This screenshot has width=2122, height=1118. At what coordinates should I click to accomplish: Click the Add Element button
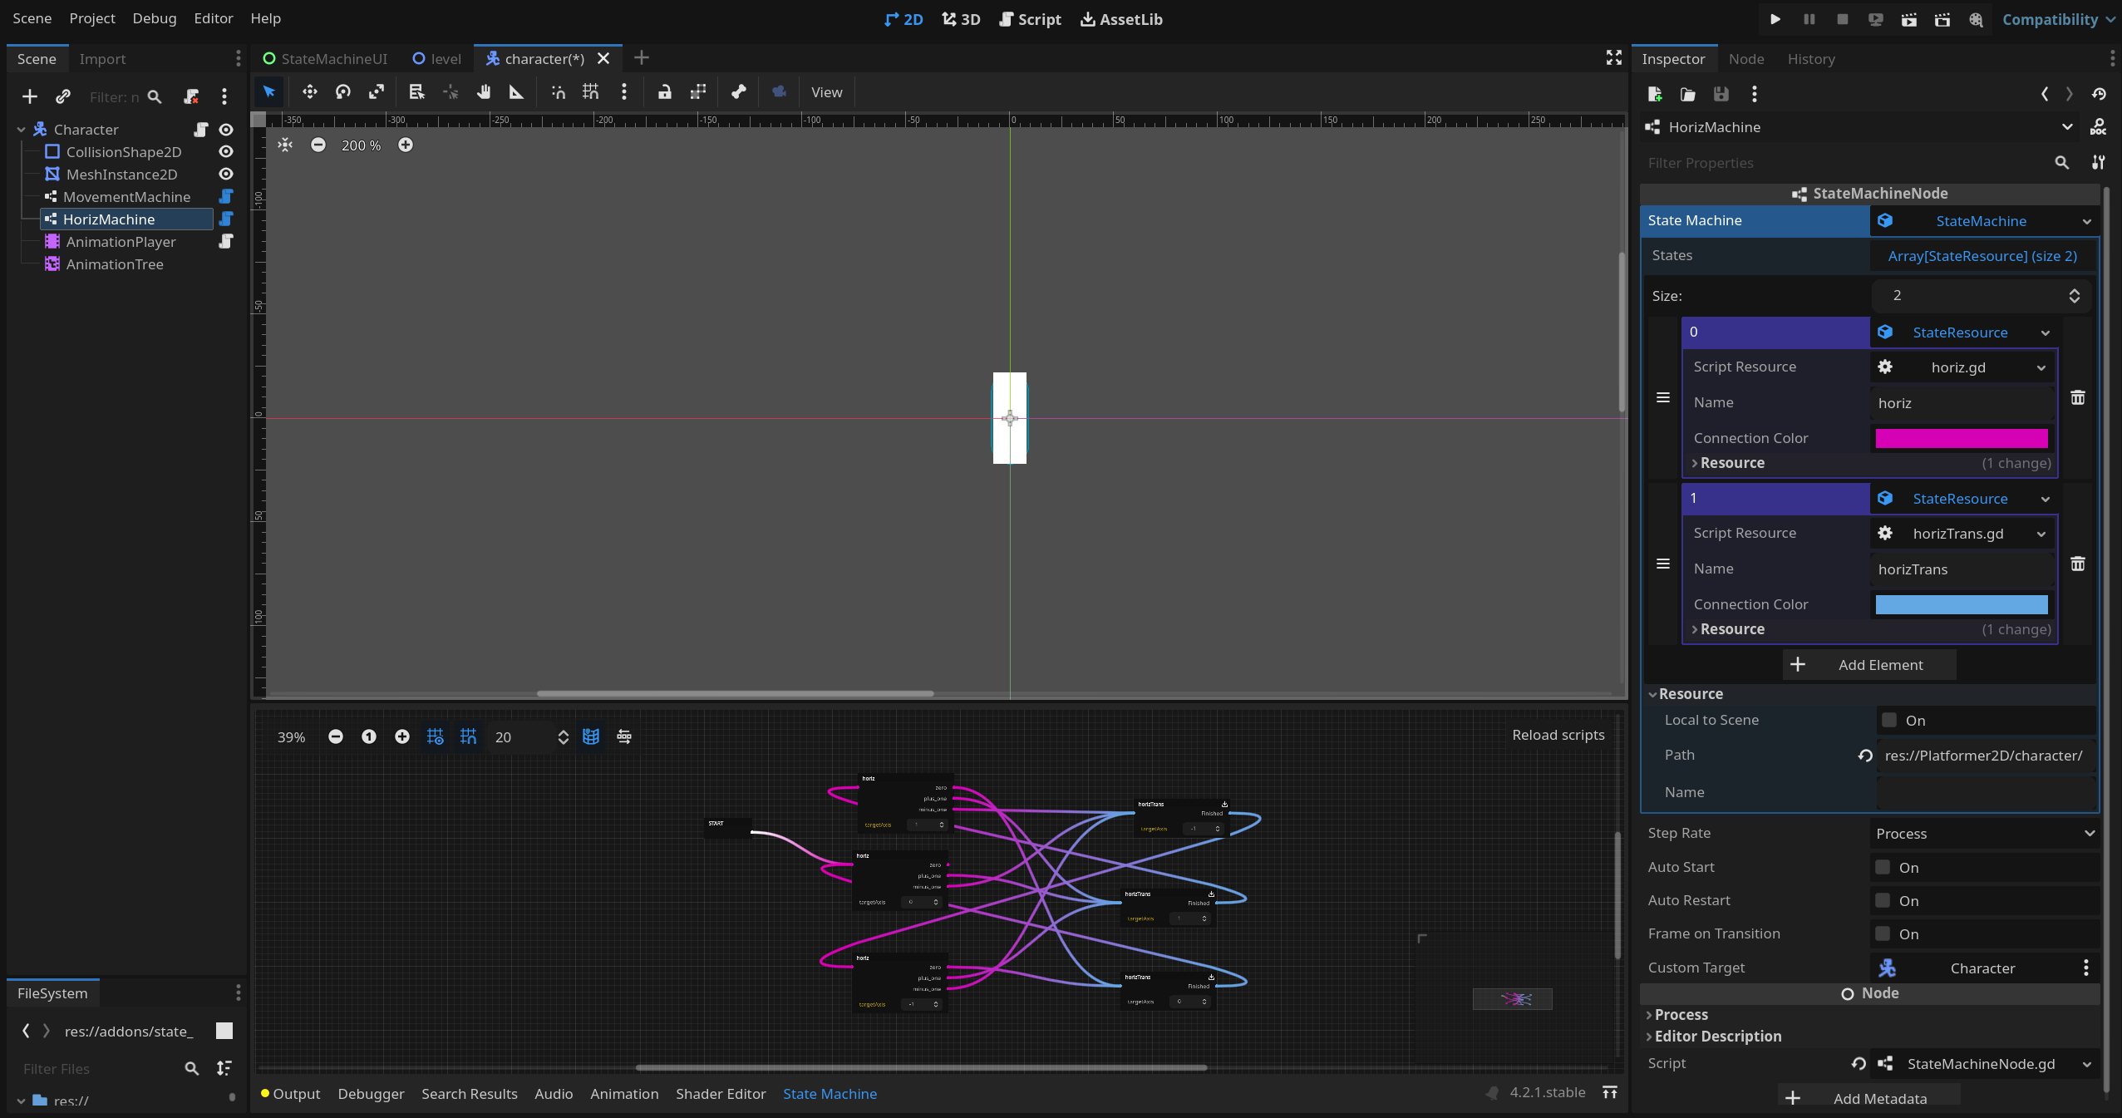coord(1868,665)
